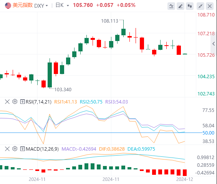Expand RSI panel with plus box
The width and height of the screenshot is (217, 184).
click(x=22, y=102)
